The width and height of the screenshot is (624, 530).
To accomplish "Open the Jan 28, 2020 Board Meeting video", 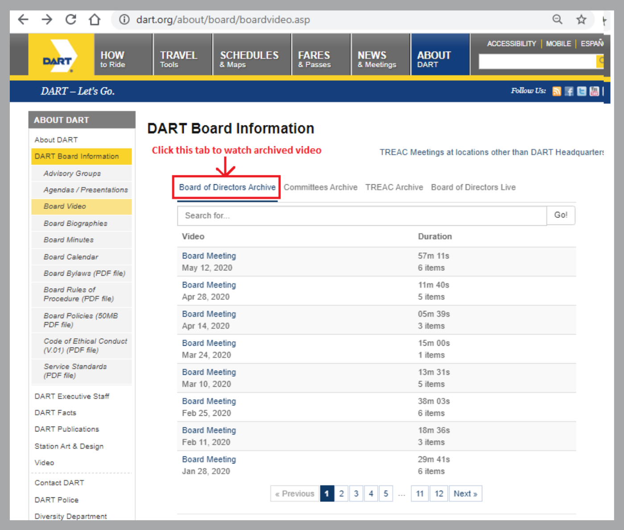I will [x=209, y=460].
